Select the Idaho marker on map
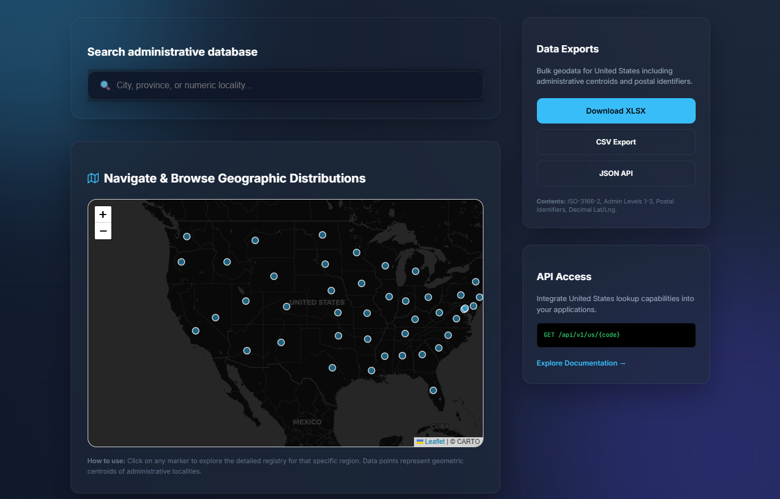Screen dimensions: 780x499 point(227,262)
